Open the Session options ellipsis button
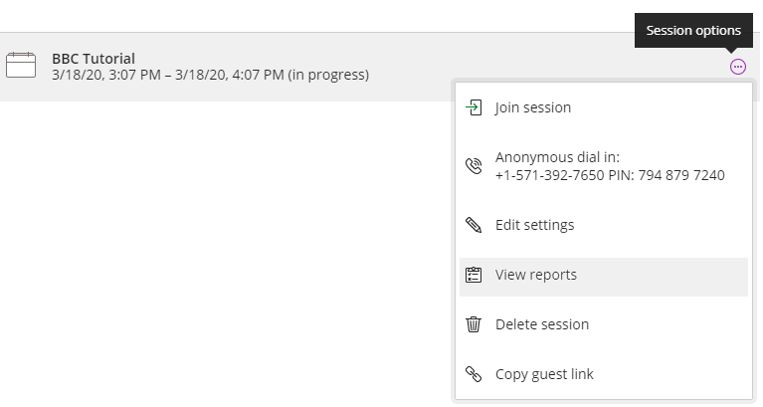Screen dimensions: 763x407 (x=738, y=67)
